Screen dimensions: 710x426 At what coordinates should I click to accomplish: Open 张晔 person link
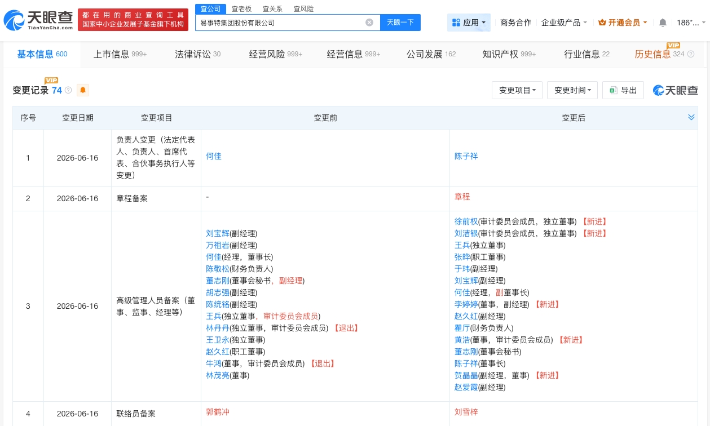462,257
